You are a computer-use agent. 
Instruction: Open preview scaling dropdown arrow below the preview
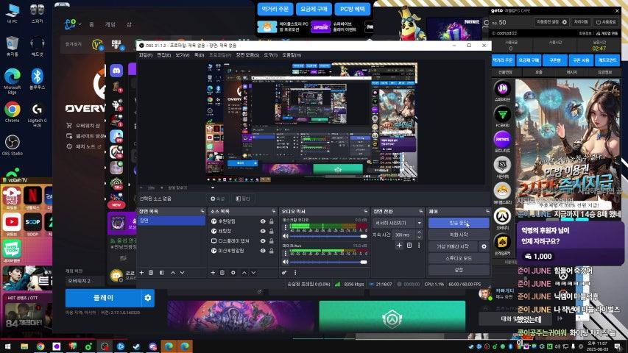click(x=213, y=188)
